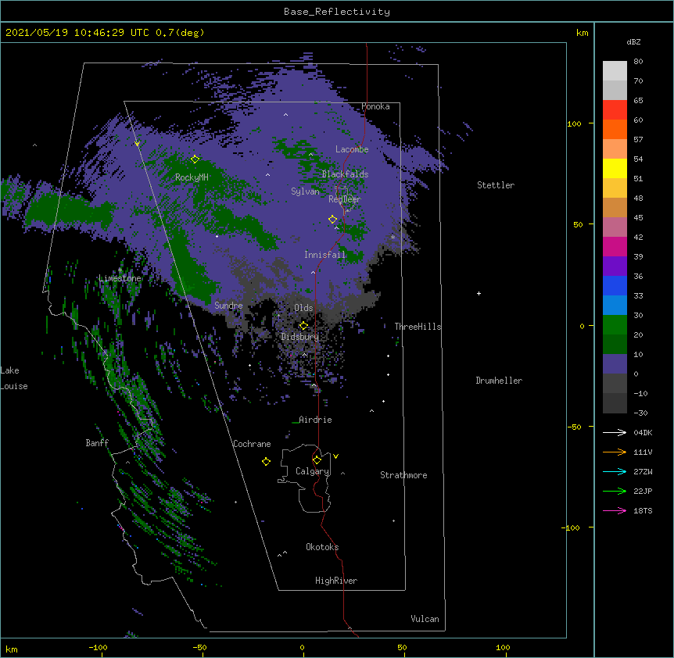Click the Innisfail label

pos(324,255)
